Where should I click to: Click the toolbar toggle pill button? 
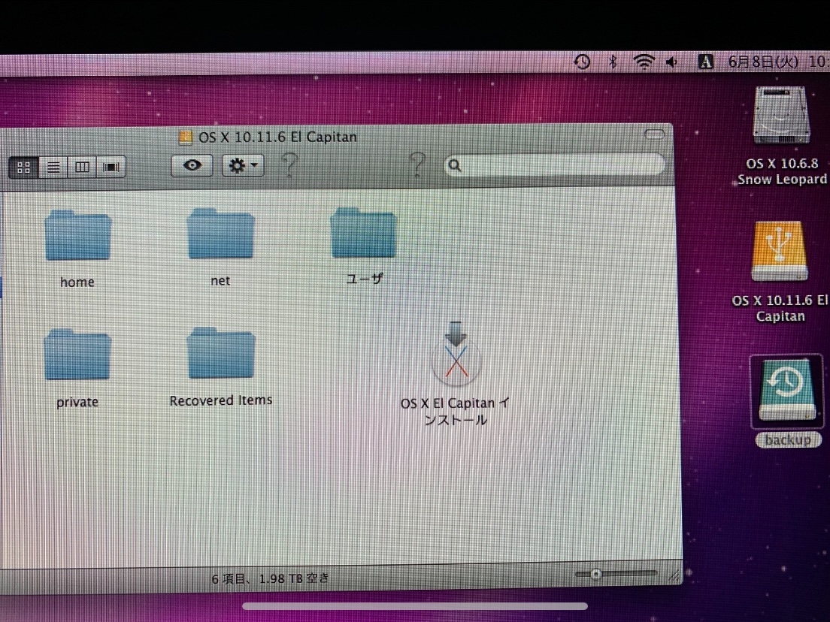[654, 134]
